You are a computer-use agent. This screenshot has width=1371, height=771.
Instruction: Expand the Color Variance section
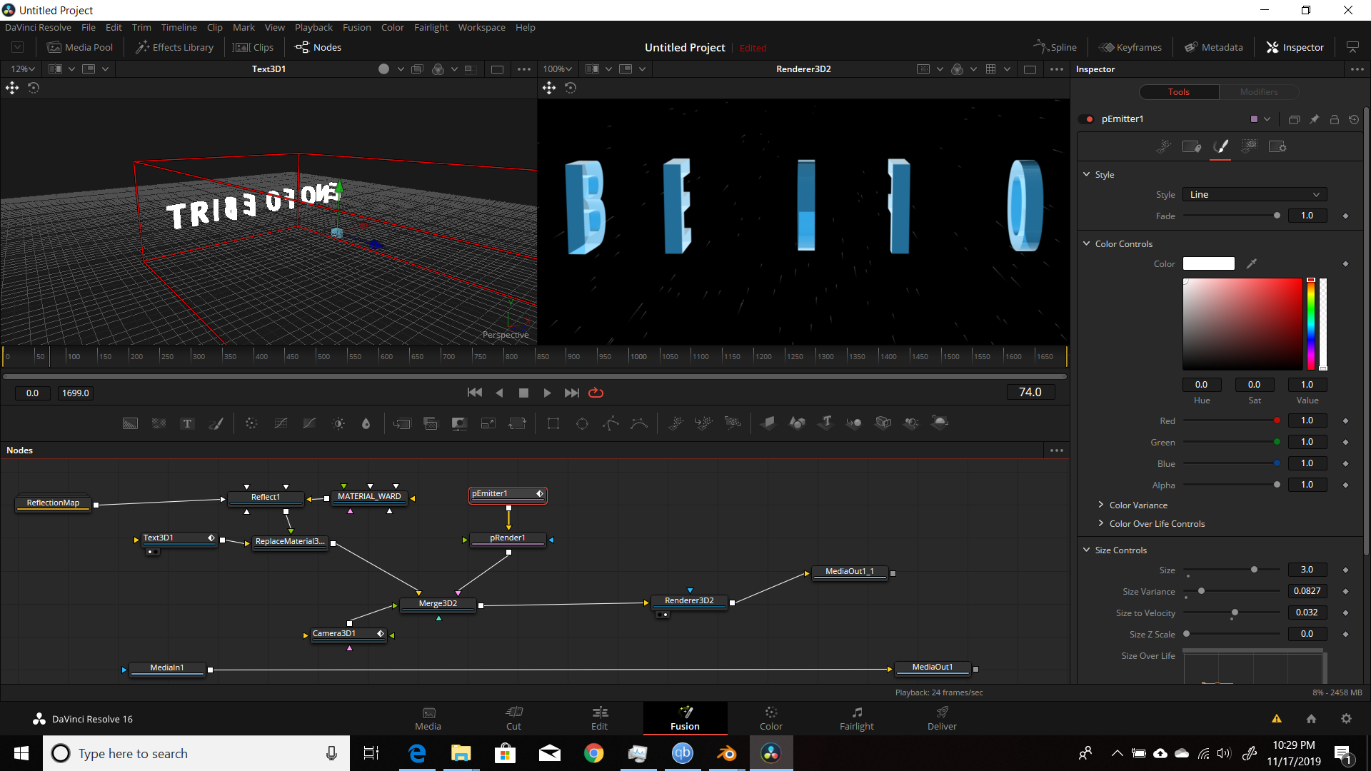[1101, 505]
